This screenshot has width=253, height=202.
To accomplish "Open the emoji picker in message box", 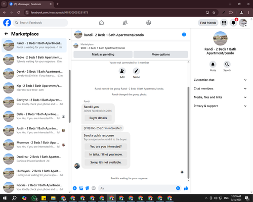I will (x=178, y=188).
